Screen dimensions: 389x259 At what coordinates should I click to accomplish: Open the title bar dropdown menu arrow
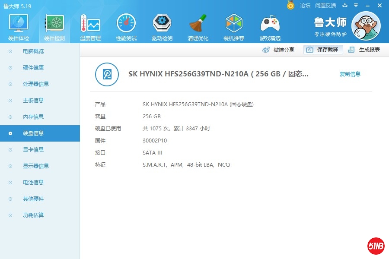point(356,6)
